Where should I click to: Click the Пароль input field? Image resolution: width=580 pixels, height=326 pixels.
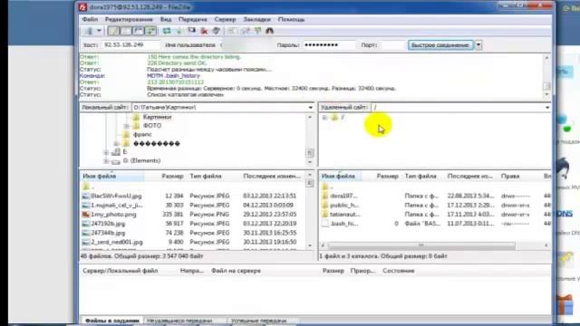point(329,45)
